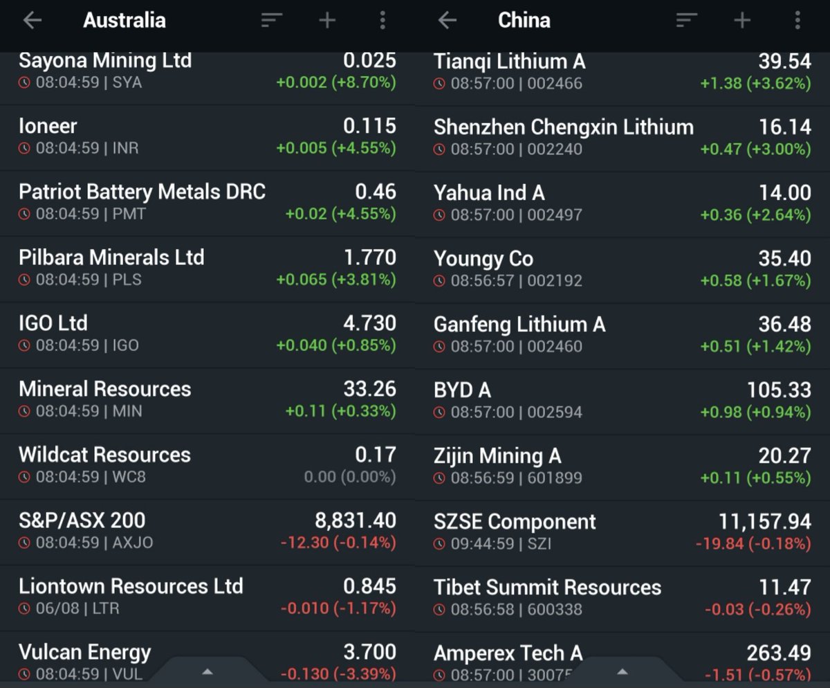
Task: Go back from the Australia watchlist
Action: click(x=32, y=21)
